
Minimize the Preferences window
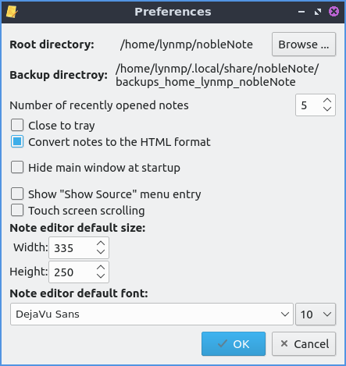click(301, 12)
